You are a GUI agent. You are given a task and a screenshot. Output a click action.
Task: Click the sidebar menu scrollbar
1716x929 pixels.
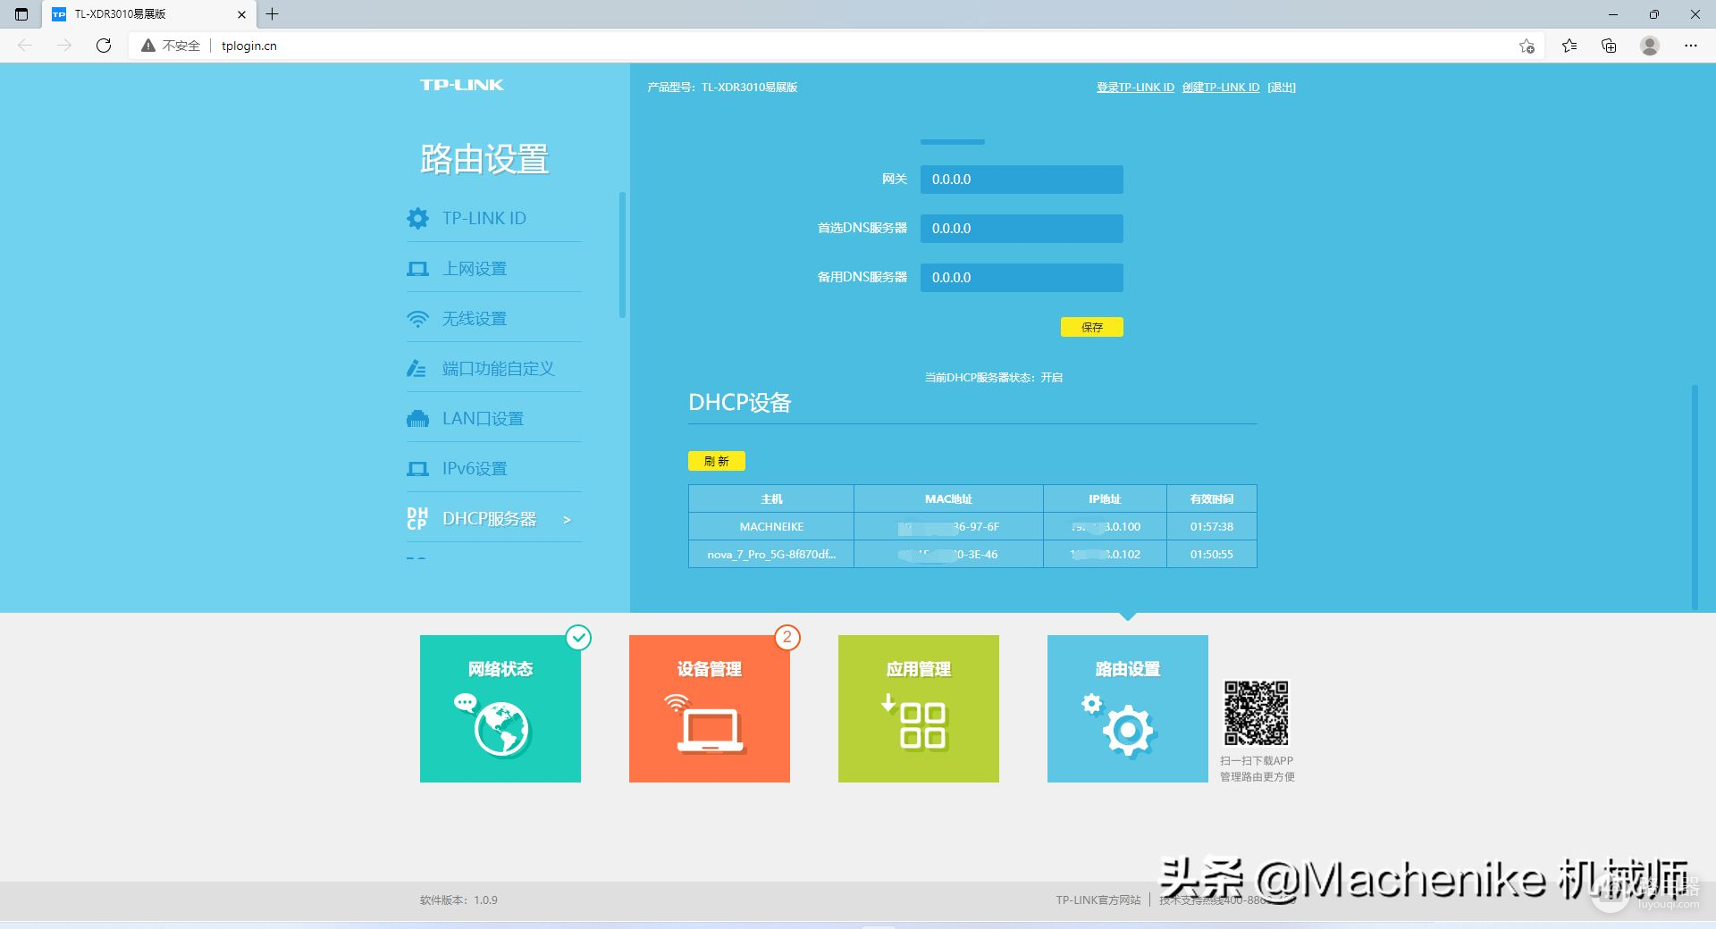(622, 255)
